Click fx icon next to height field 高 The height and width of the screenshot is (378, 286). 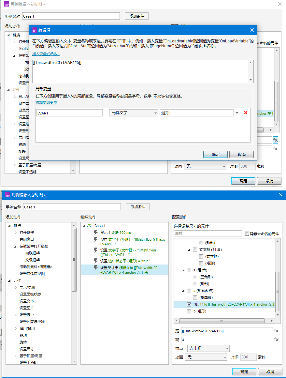click(x=276, y=340)
